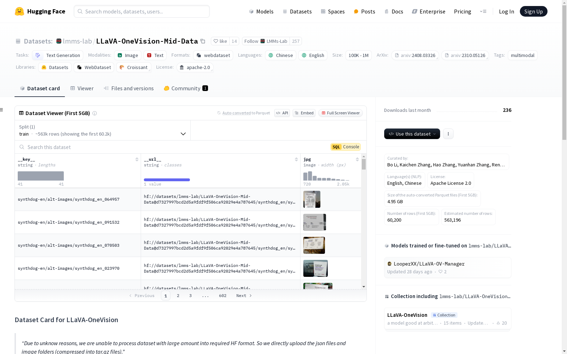Click the arxiv:2310.05126 paper tag
This screenshot has height=354, width=567.
(465, 55)
